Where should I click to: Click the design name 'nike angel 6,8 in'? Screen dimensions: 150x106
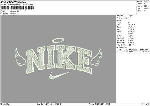click(15, 11)
